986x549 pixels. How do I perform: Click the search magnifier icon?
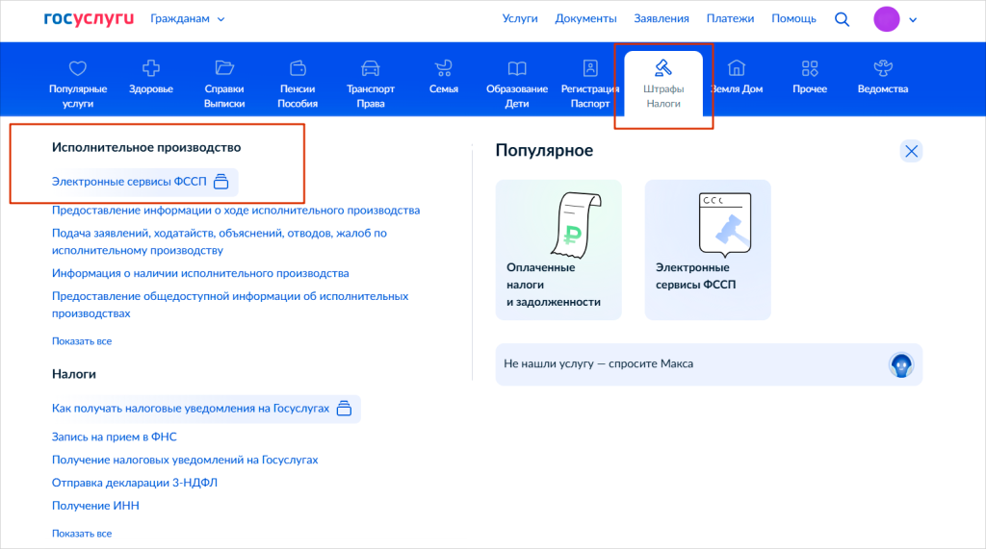click(x=842, y=18)
